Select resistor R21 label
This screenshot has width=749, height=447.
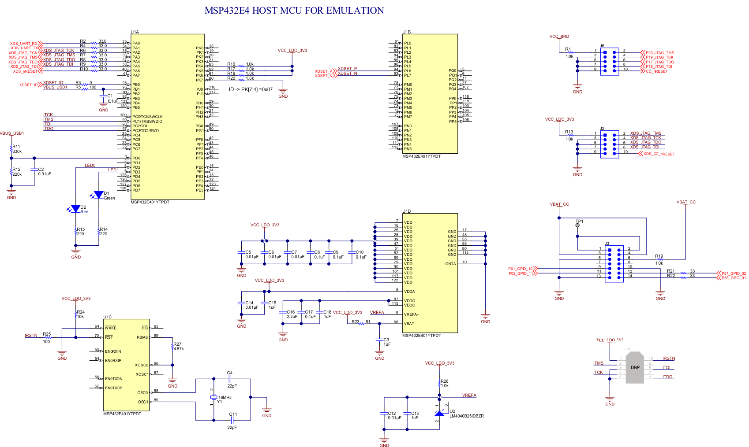click(671, 271)
